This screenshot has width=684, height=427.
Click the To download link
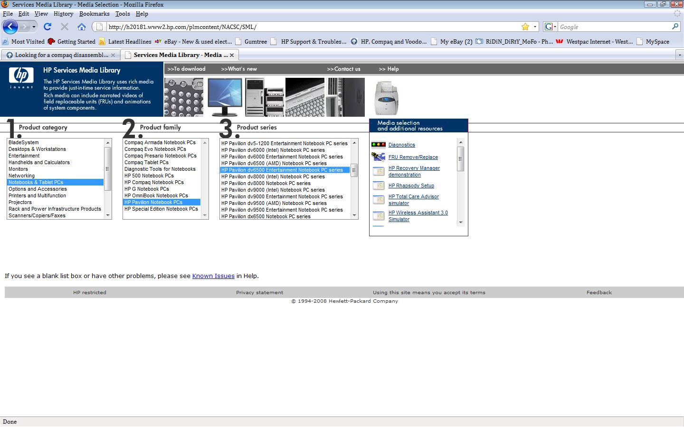point(186,69)
